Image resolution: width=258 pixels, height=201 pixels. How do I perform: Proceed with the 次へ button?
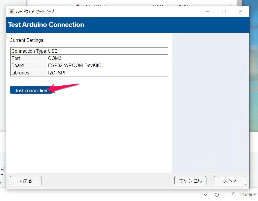pos(230,181)
